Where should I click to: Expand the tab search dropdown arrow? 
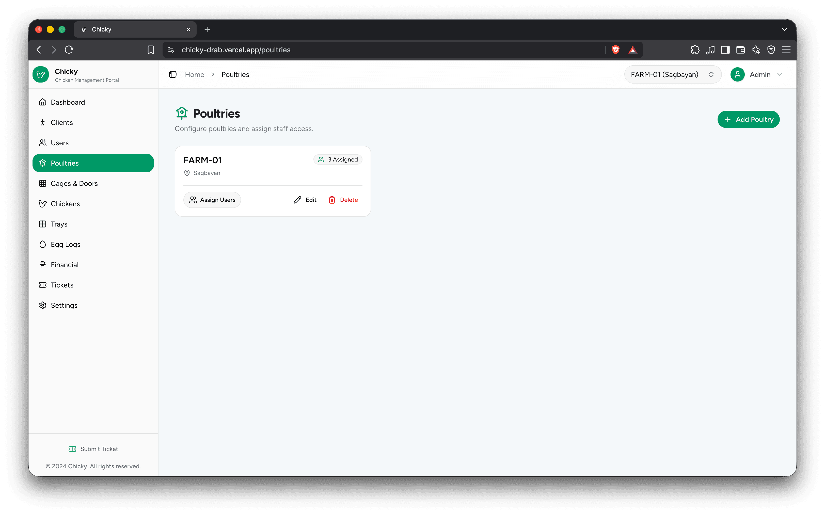tap(784, 29)
